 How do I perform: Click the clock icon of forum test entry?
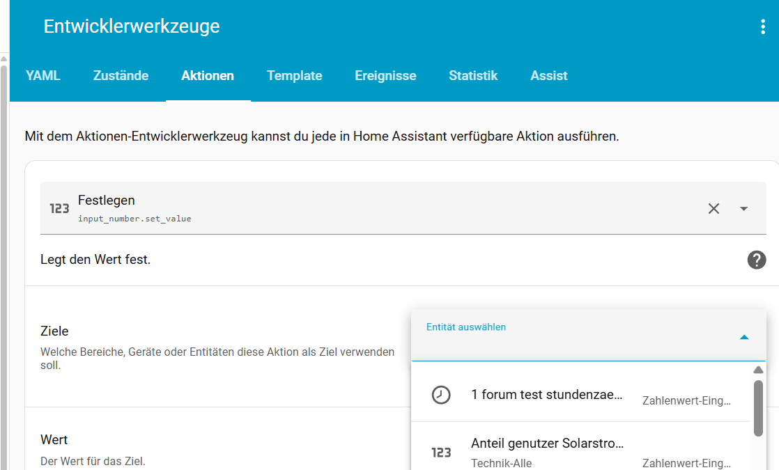440,395
